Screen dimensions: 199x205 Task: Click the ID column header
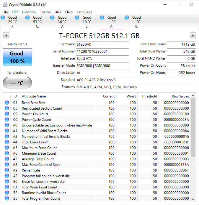(x=15, y=96)
